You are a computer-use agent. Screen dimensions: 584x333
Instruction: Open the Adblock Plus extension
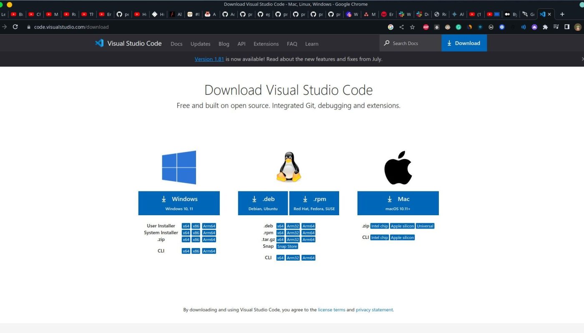tap(426, 27)
